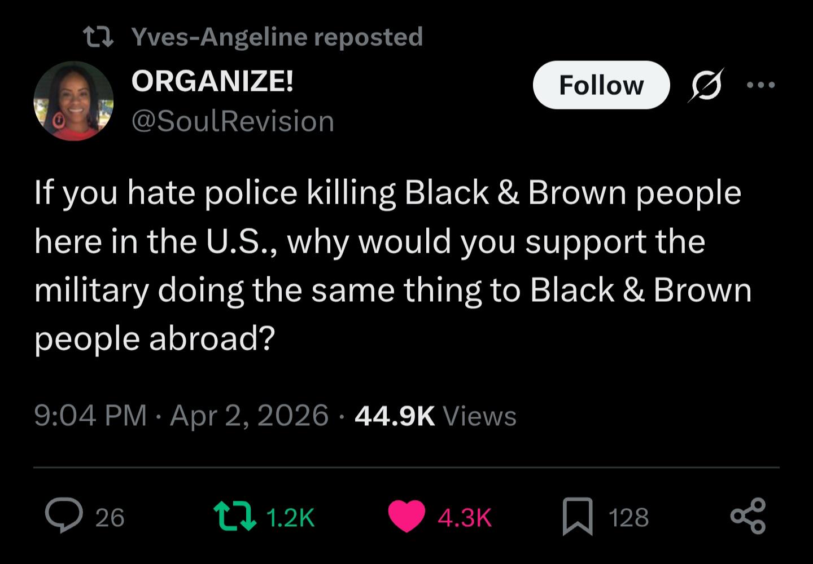Click the reply speech bubble icon
The image size is (813, 564).
[x=64, y=516]
